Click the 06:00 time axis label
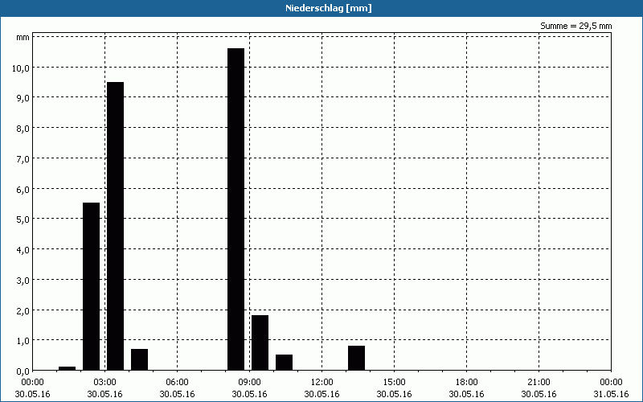The height and width of the screenshot is (402, 643). click(177, 383)
